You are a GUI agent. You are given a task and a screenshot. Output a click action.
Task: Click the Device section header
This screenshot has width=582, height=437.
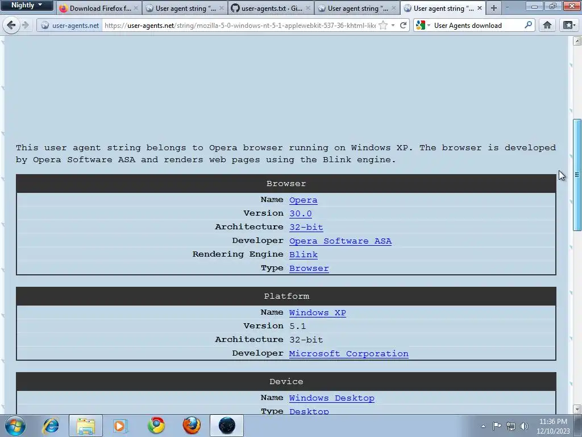coord(286,382)
